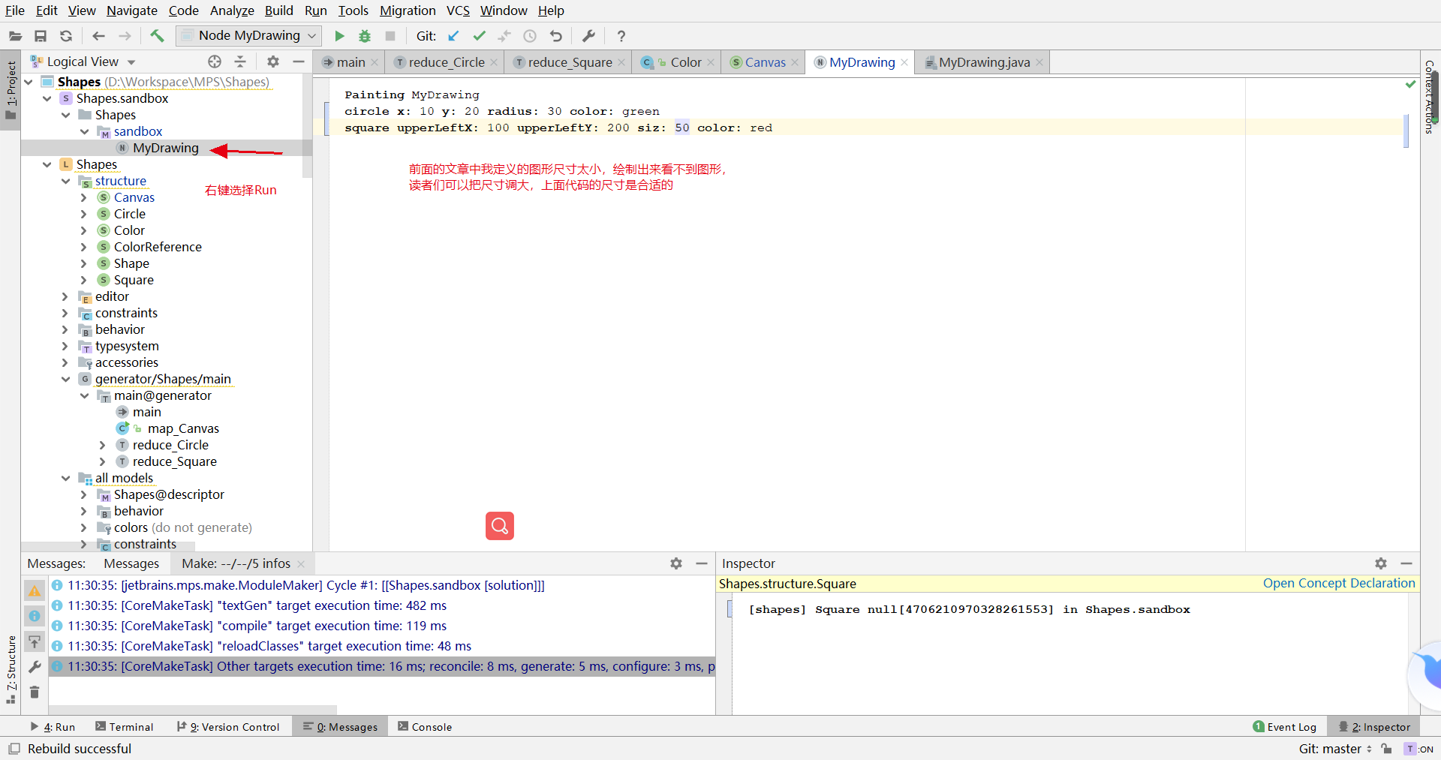Toggle information messages filter in Messages panel

pyautogui.click(x=35, y=615)
